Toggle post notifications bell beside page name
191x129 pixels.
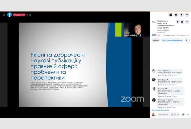tap(178, 21)
